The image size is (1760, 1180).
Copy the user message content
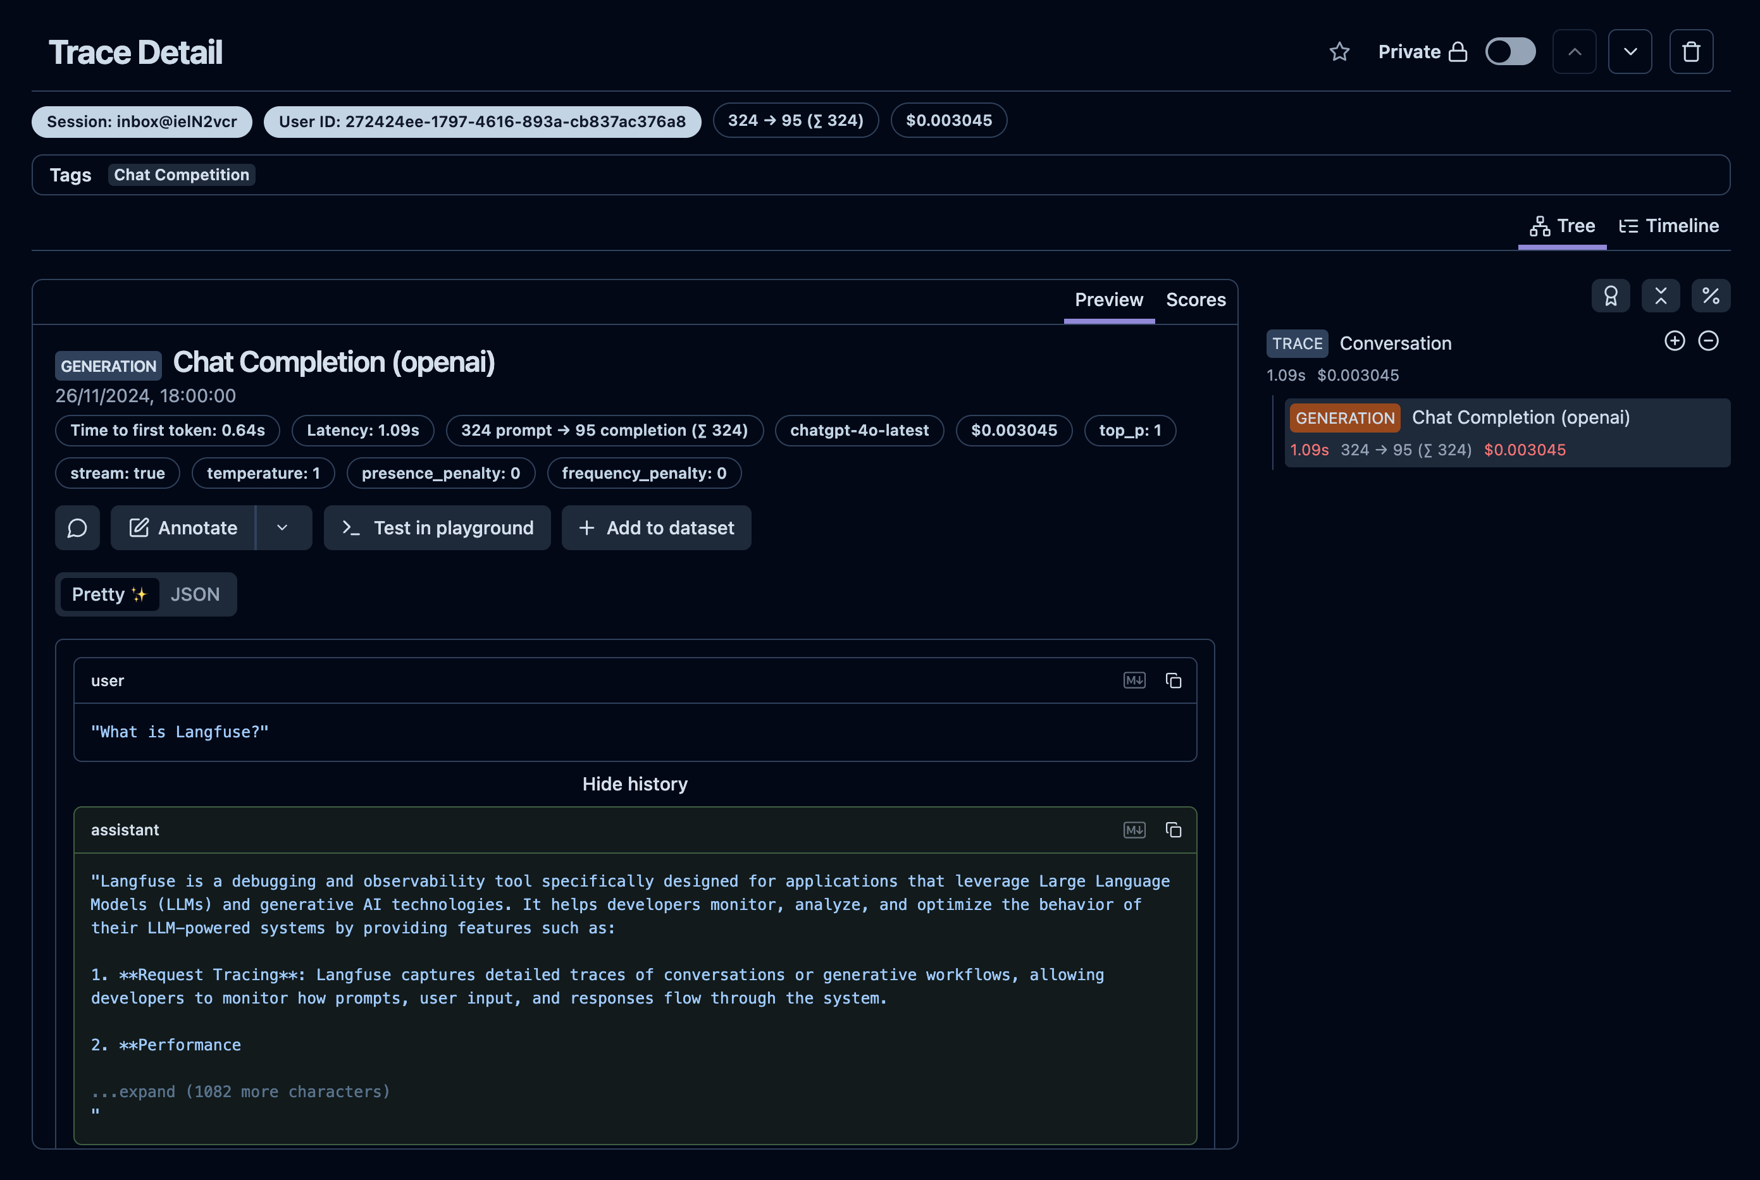(1173, 680)
